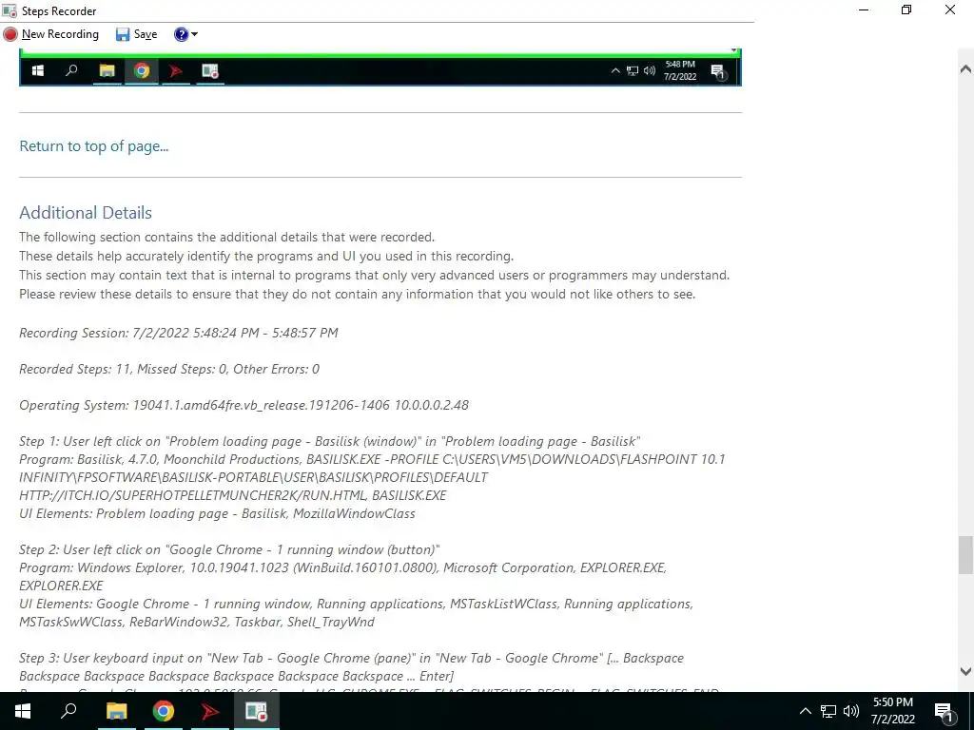
Task: Click the vertical scrollbar thumb
Action: [x=965, y=555]
